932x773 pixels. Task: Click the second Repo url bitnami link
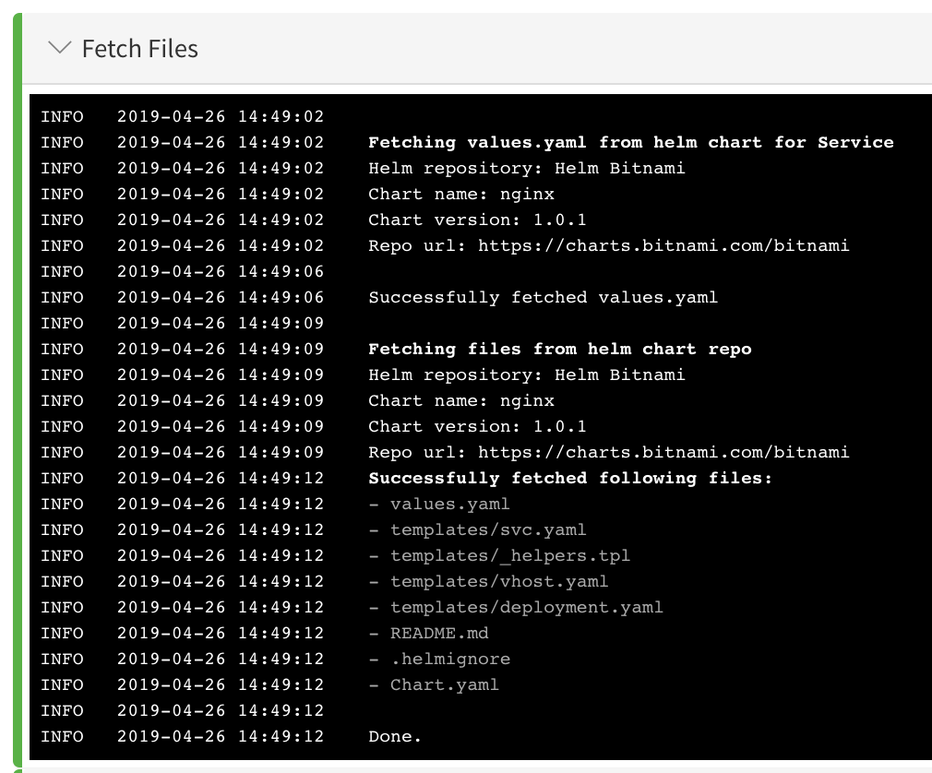pos(663,453)
